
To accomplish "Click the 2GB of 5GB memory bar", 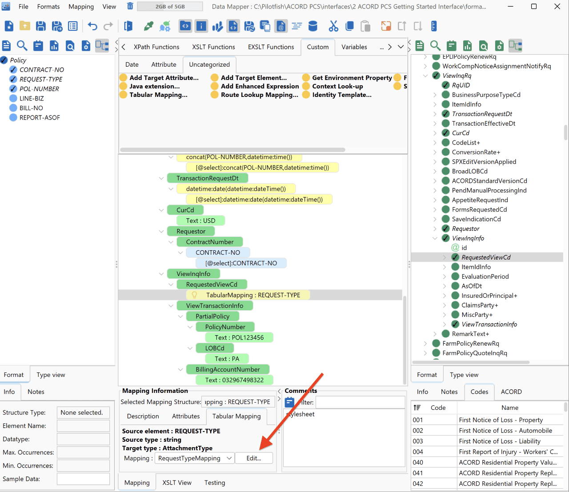I will (170, 7).
